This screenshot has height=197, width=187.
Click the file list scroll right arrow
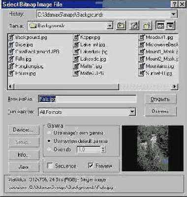(175, 87)
